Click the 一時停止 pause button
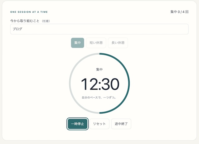This screenshot has width=199, height=144. (77, 124)
